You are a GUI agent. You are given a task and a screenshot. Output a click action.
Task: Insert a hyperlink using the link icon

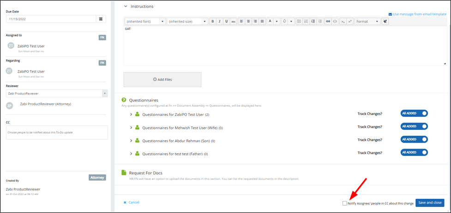328,22
